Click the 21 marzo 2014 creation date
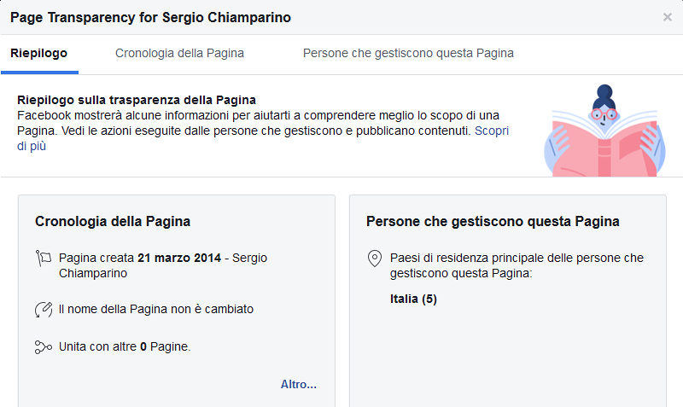Viewport: 683px width, 407px height. point(179,259)
